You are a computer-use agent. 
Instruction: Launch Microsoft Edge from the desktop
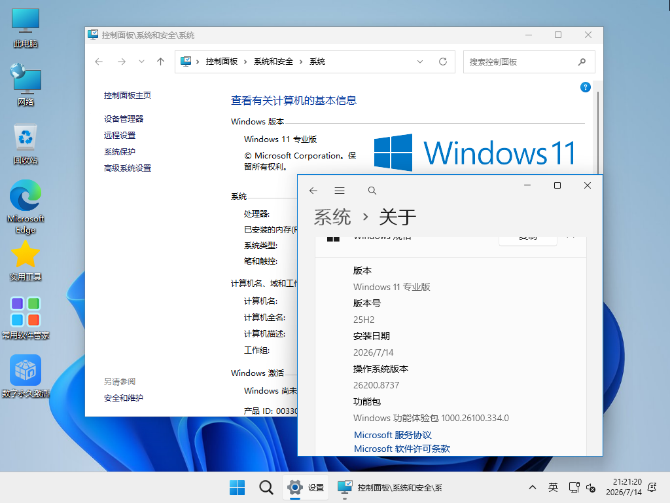pyautogui.click(x=26, y=206)
